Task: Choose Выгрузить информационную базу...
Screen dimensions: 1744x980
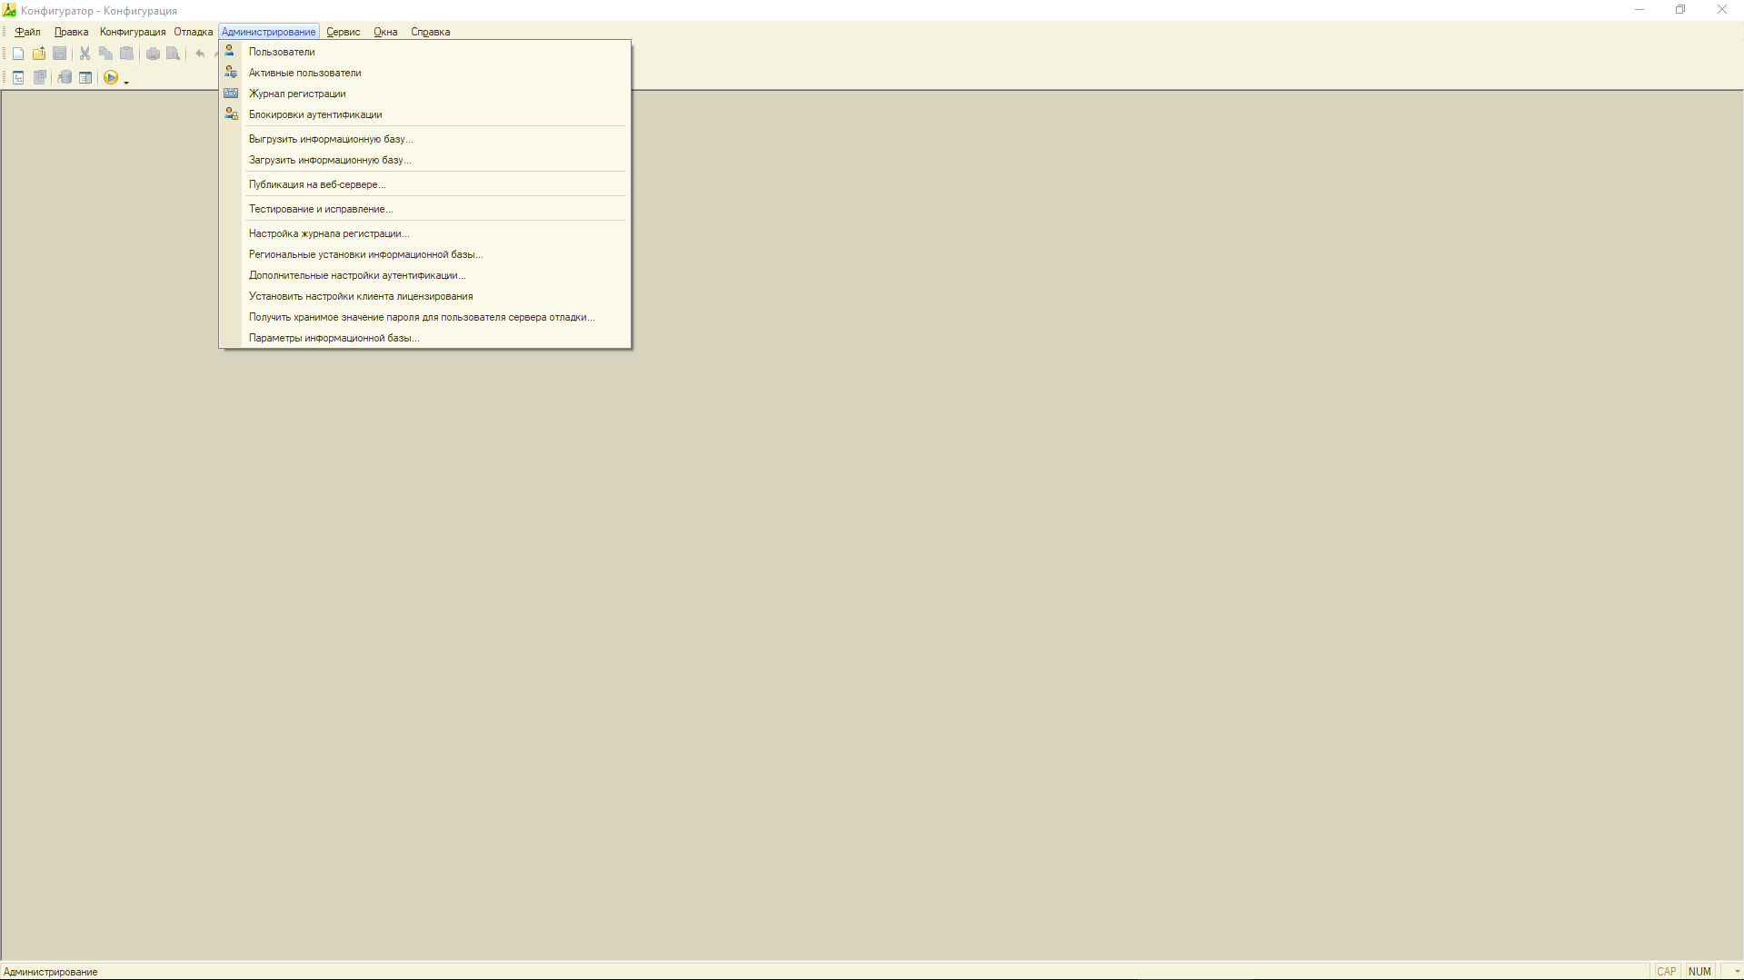Action: (425, 139)
